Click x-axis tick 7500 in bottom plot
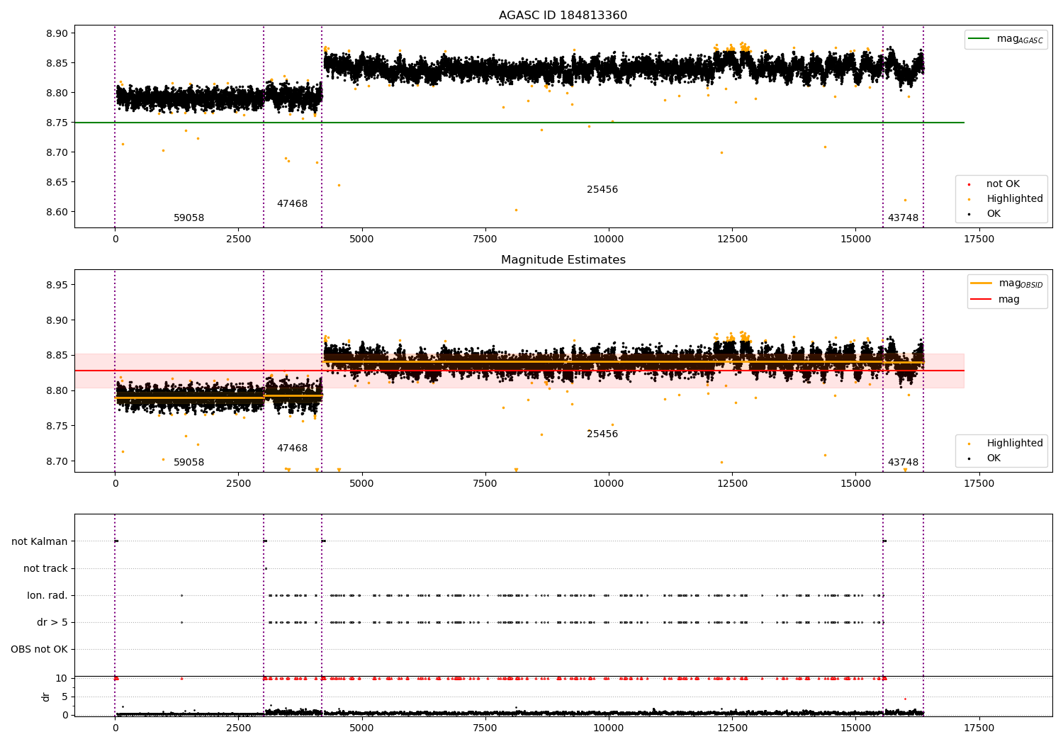 click(x=485, y=728)
